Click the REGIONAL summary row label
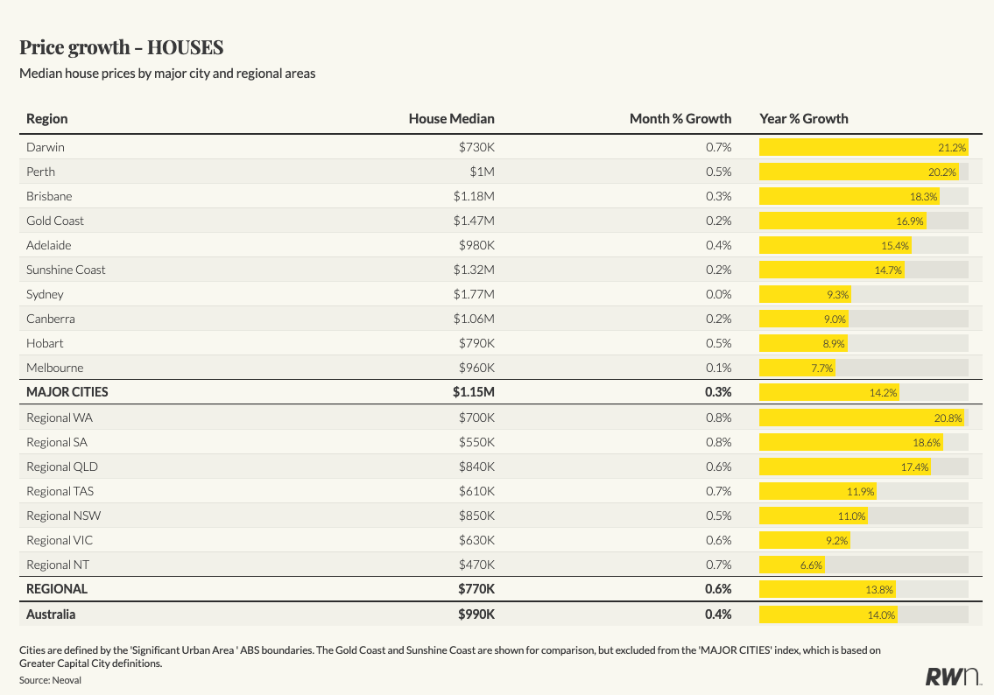 point(57,589)
